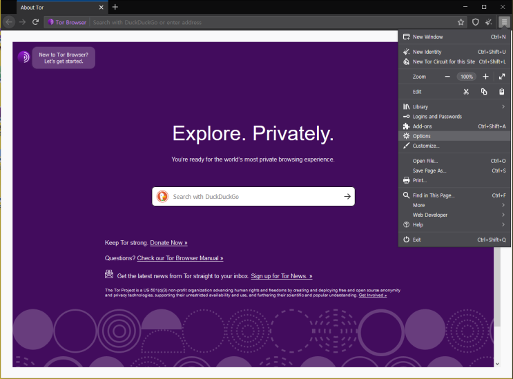
Task: Click New to Tor Browser onboarding bubble
Action: coord(64,58)
